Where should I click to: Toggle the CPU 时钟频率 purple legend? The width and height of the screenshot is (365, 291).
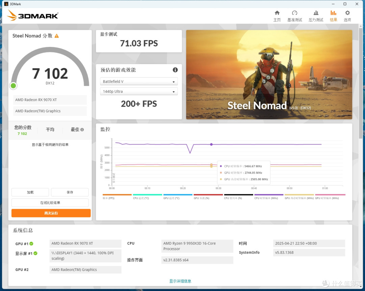click(269, 196)
